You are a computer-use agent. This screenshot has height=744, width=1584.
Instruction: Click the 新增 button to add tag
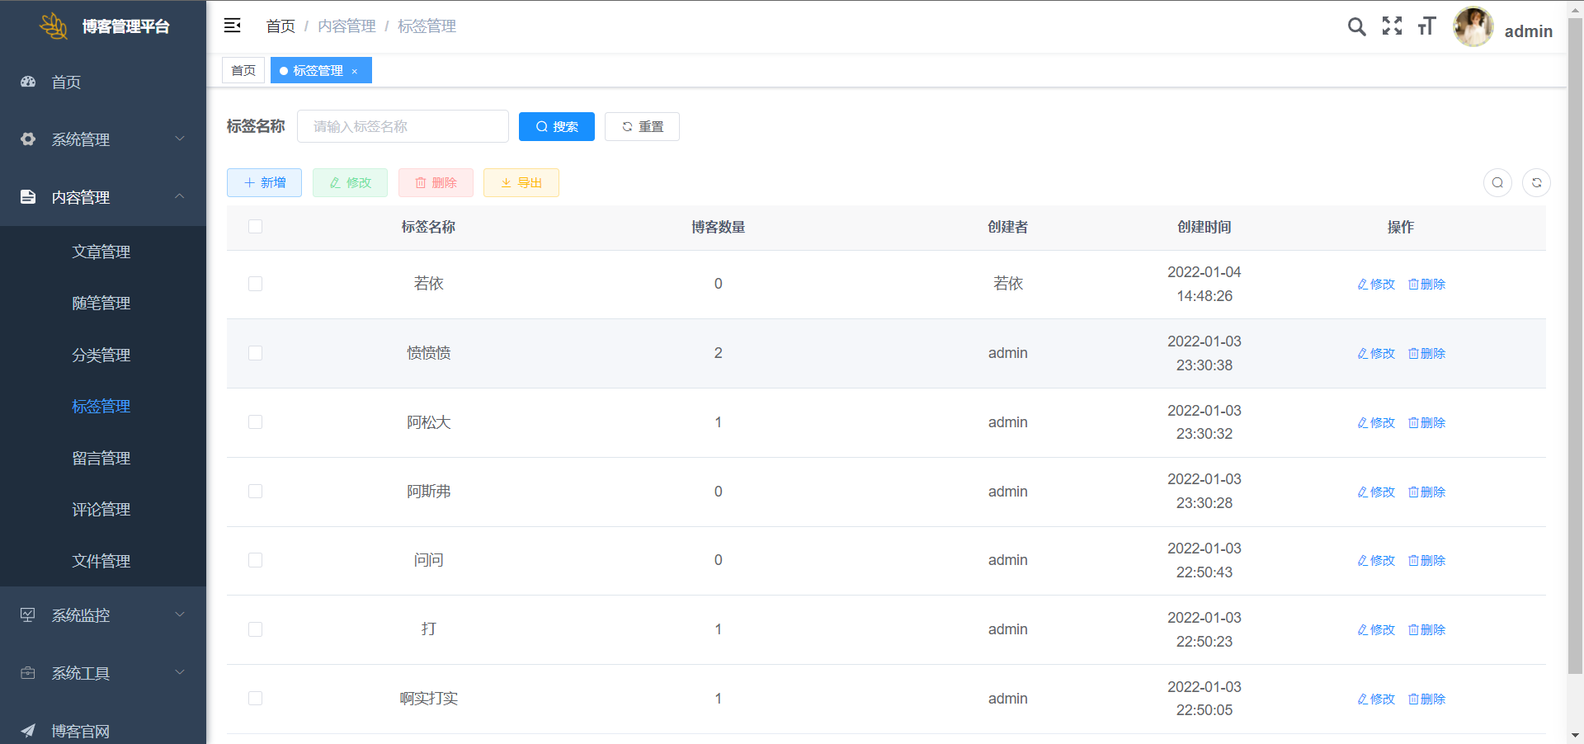[x=264, y=183]
